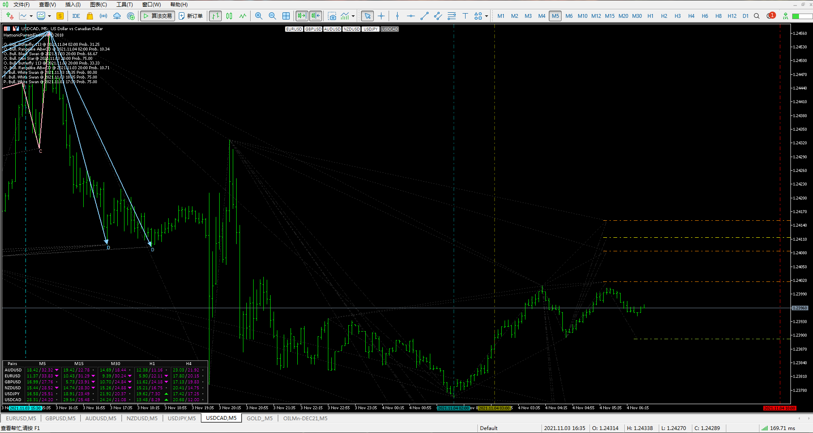The height and width of the screenshot is (433, 813).
Task: Open the chart templates icon
Action: point(41,16)
